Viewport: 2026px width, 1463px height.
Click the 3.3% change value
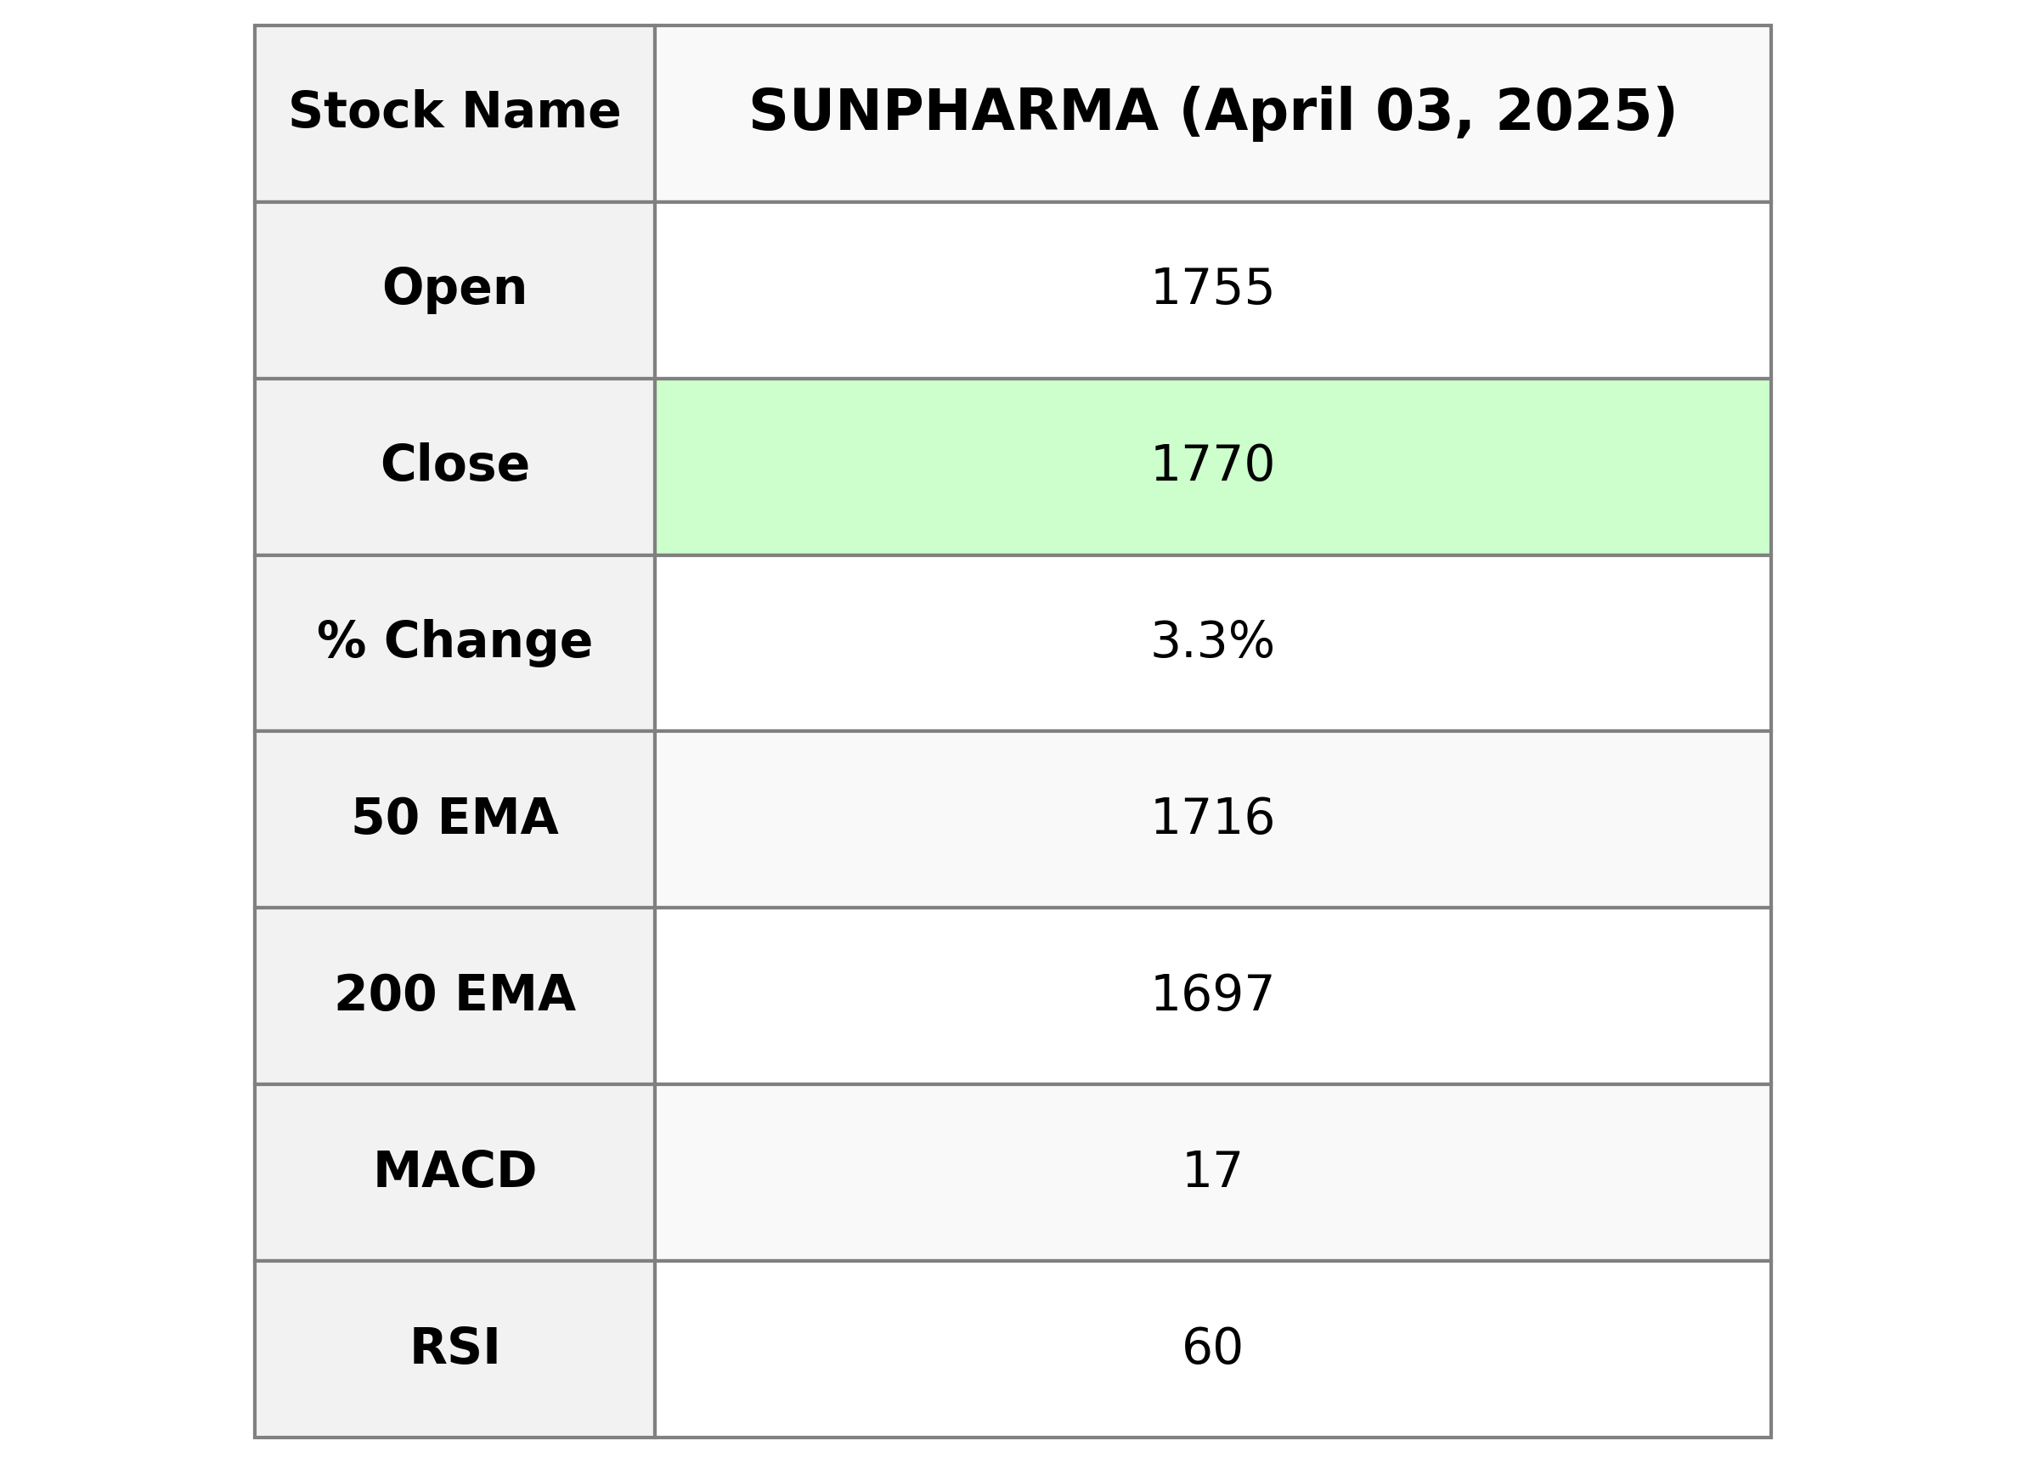pyautogui.click(x=1212, y=641)
